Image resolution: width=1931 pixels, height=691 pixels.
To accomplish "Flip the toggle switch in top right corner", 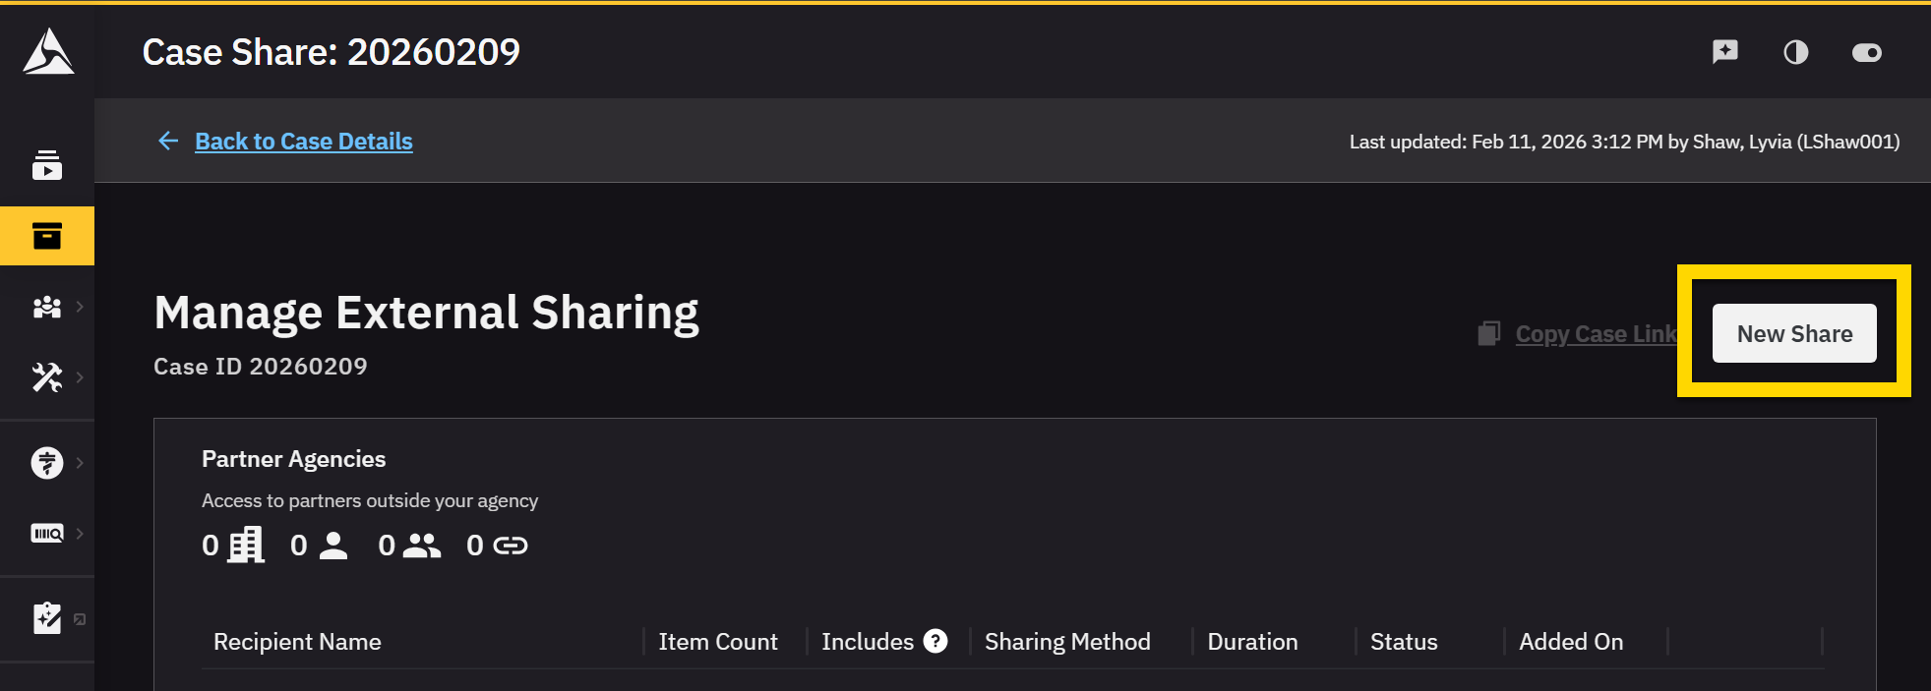I will coord(1868,52).
